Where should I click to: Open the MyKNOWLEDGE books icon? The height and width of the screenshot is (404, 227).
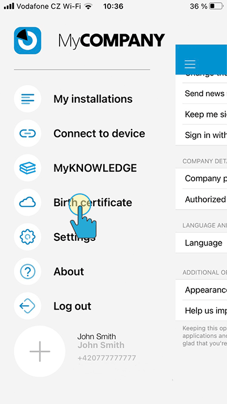28,168
